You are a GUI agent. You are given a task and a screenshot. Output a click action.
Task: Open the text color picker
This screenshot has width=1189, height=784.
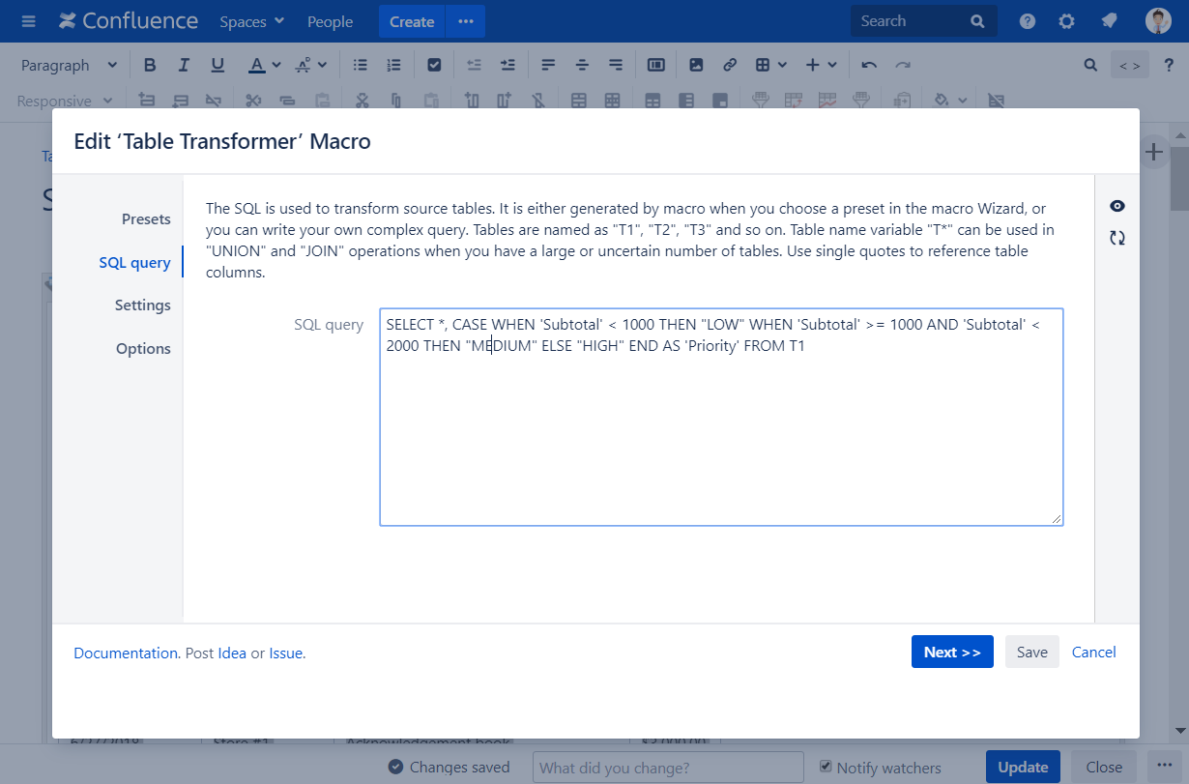262,64
